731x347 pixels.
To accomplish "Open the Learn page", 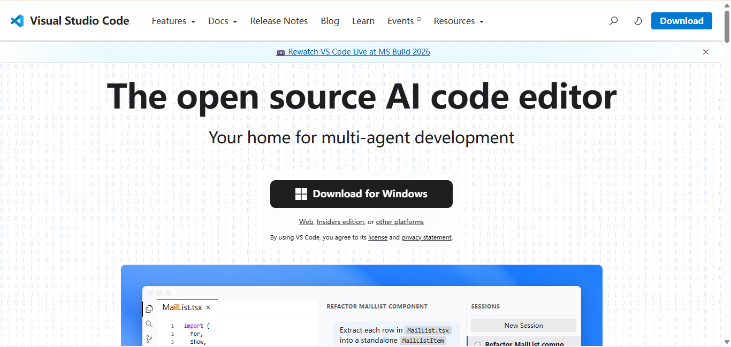I will pyautogui.click(x=363, y=21).
